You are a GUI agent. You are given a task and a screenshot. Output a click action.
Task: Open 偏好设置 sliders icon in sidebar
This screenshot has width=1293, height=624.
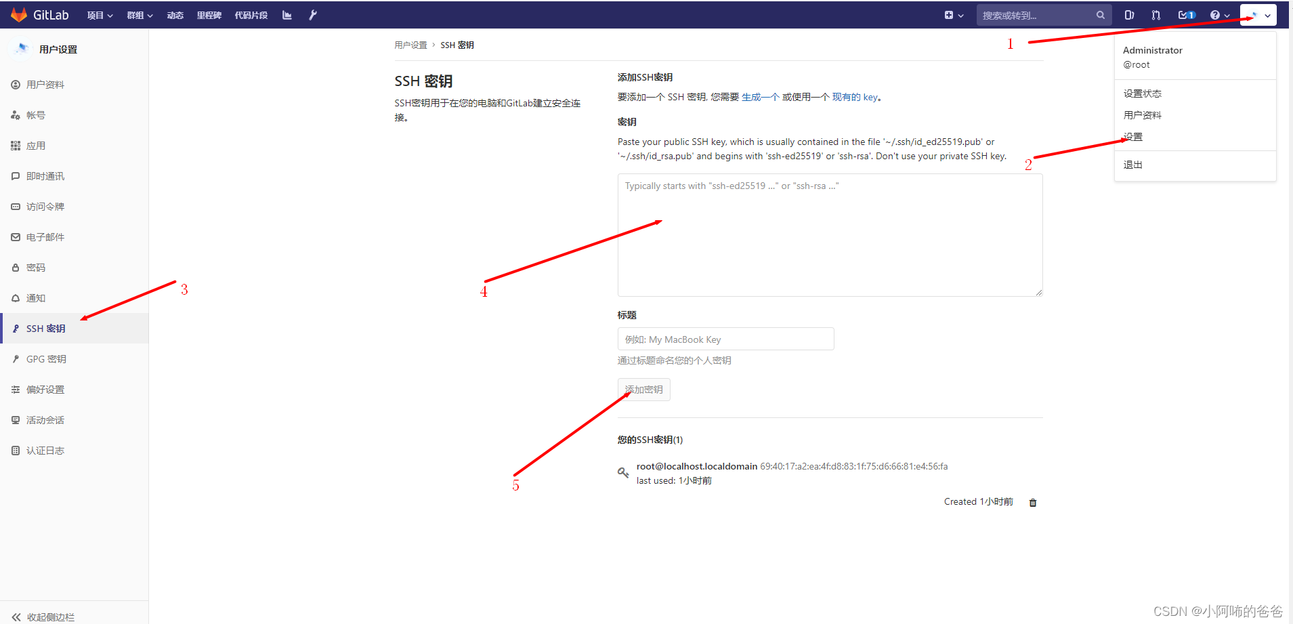tap(16, 390)
